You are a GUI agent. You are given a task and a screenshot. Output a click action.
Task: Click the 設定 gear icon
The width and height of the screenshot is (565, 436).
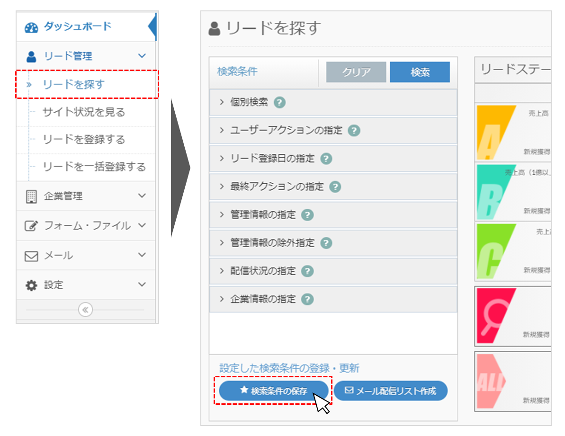coord(31,285)
